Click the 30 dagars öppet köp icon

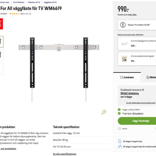(120, 141)
